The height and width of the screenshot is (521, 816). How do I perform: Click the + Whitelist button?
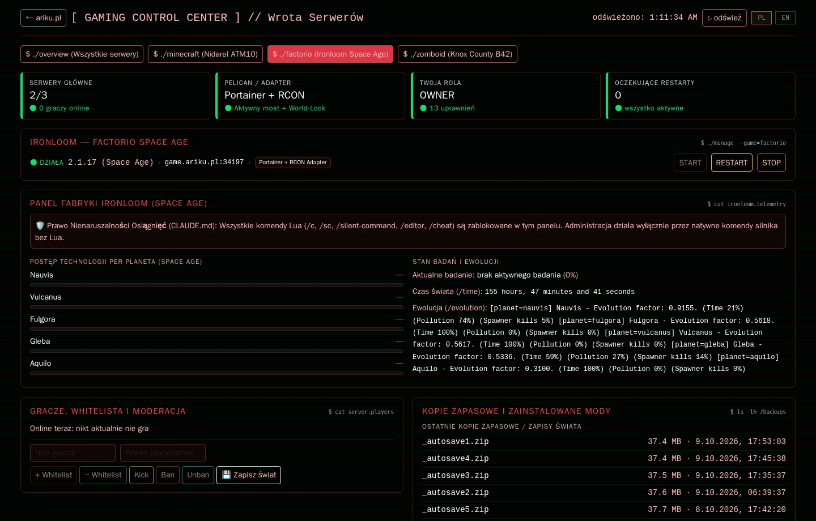point(53,475)
